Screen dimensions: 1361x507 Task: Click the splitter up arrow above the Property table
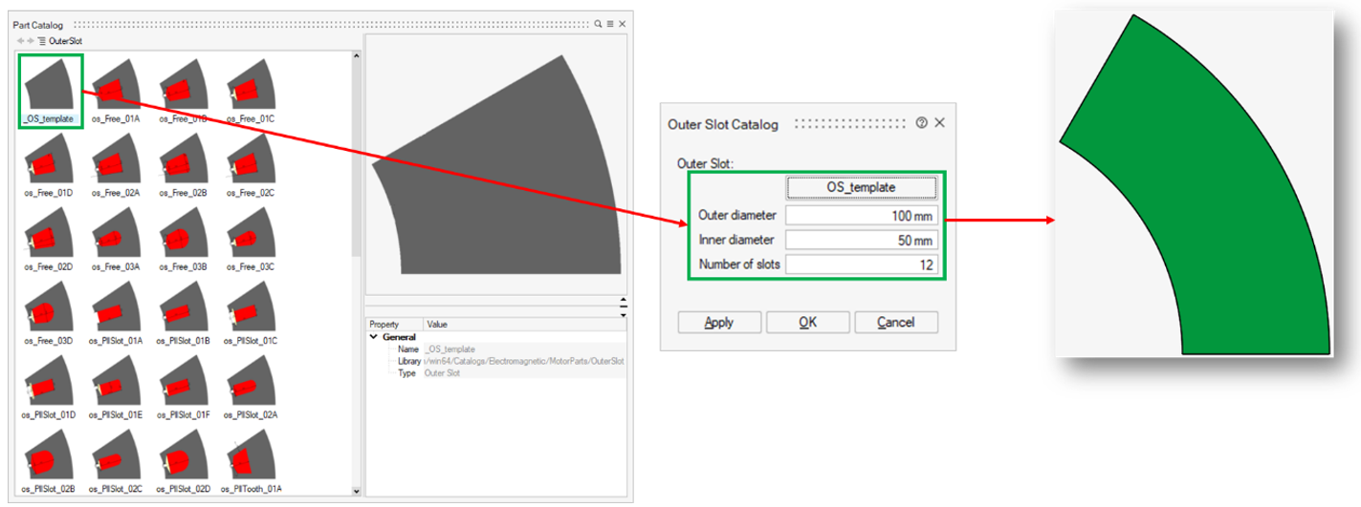(x=624, y=300)
